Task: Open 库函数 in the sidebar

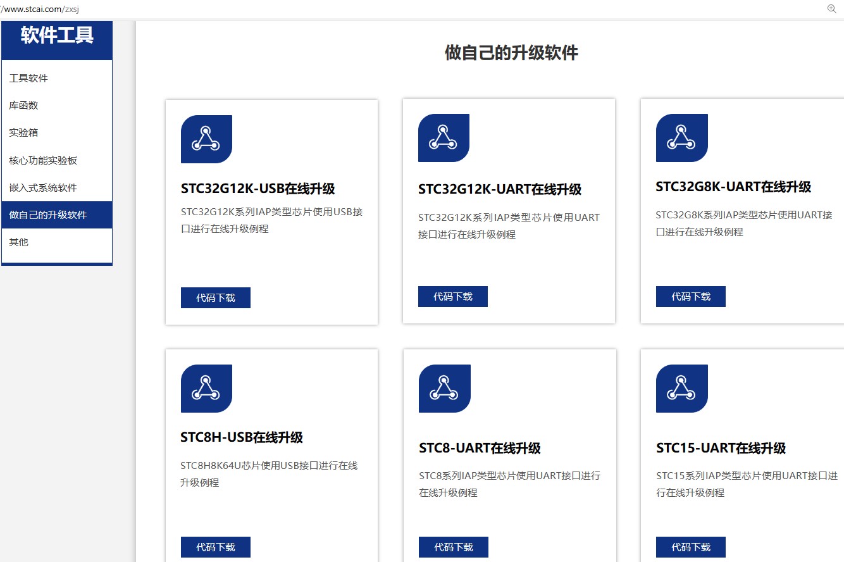Action: click(x=57, y=106)
